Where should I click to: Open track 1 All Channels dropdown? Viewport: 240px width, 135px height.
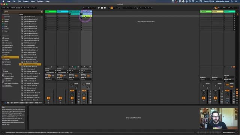point(51,72)
